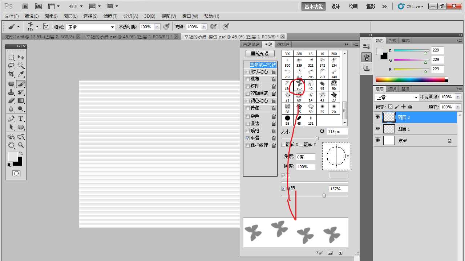Expand the 不透明度 slider arrow in options bar
This screenshot has width=465, height=261.
[157, 27]
